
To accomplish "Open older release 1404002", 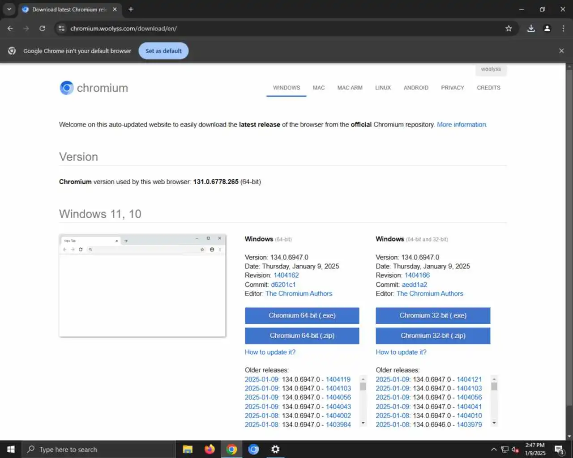I will 338,416.
